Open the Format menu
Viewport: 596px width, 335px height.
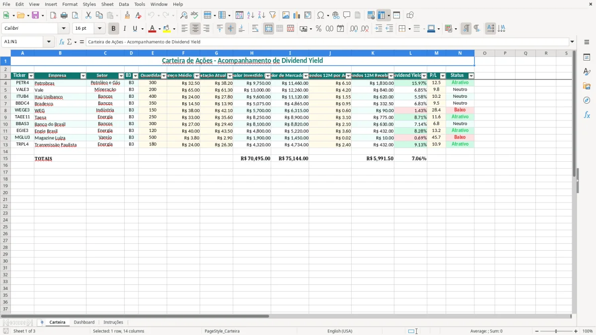70,4
